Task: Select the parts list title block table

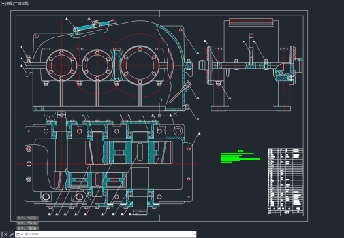Action: (x=285, y=182)
